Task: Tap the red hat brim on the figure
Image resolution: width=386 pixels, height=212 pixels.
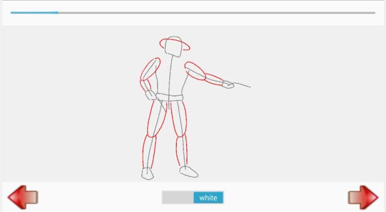Action: [x=175, y=44]
